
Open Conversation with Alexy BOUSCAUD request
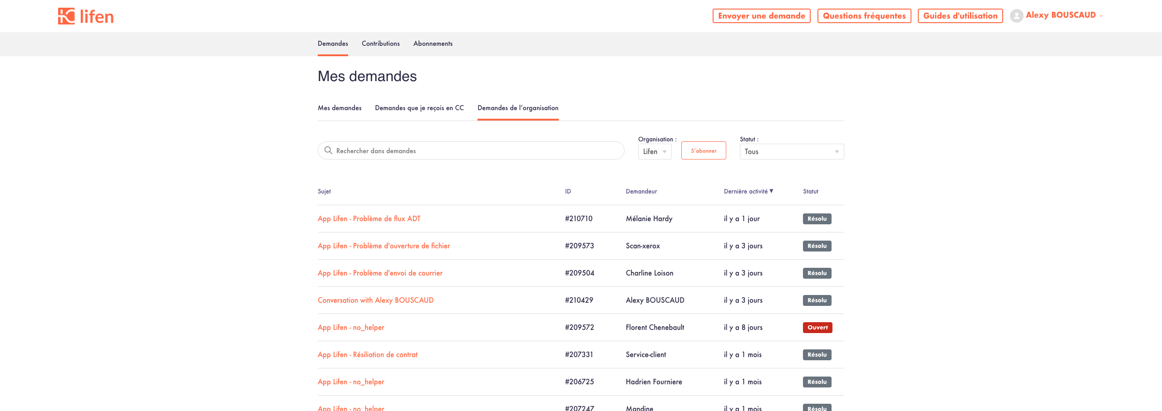point(375,300)
